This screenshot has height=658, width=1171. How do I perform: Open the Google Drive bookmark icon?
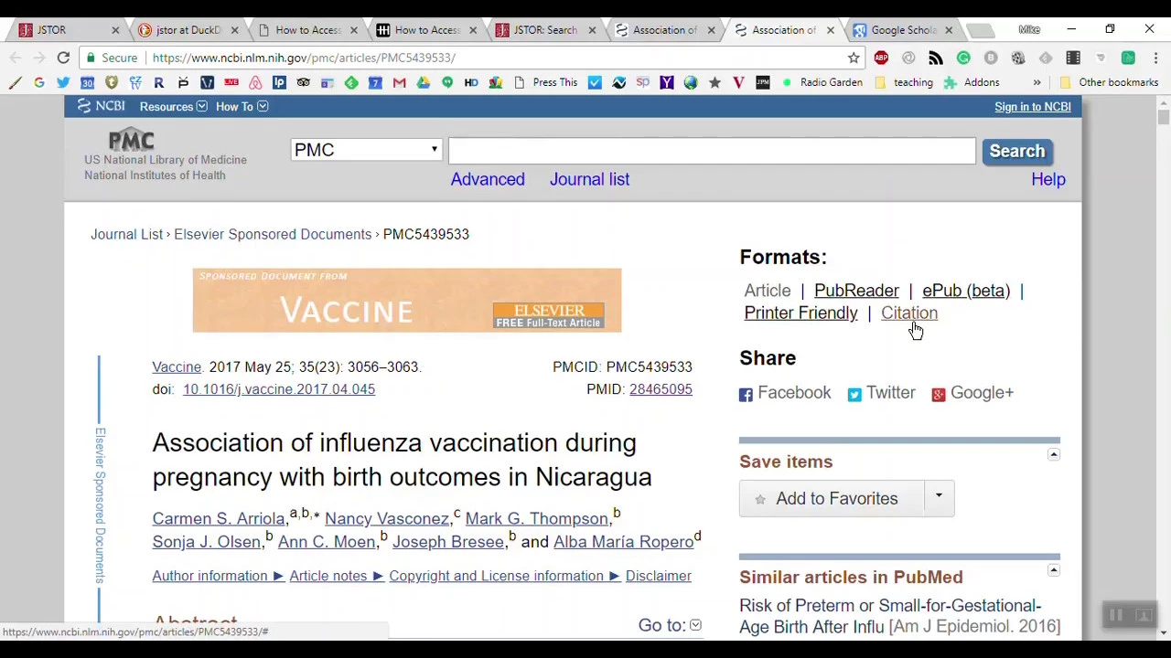pyautogui.click(x=423, y=82)
